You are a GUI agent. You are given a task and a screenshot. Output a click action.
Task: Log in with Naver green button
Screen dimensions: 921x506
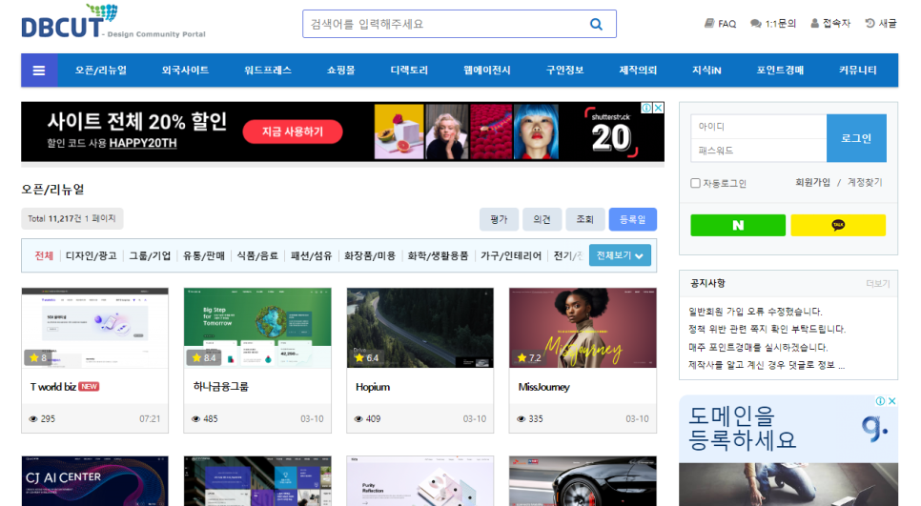pyautogui.click(x=738, y=225)
